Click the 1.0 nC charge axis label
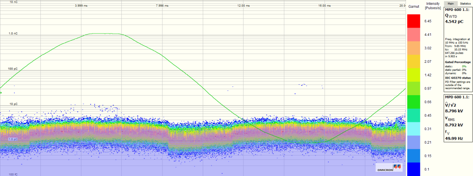This screenshot has width=473, height=176. (x=13, y=34)
